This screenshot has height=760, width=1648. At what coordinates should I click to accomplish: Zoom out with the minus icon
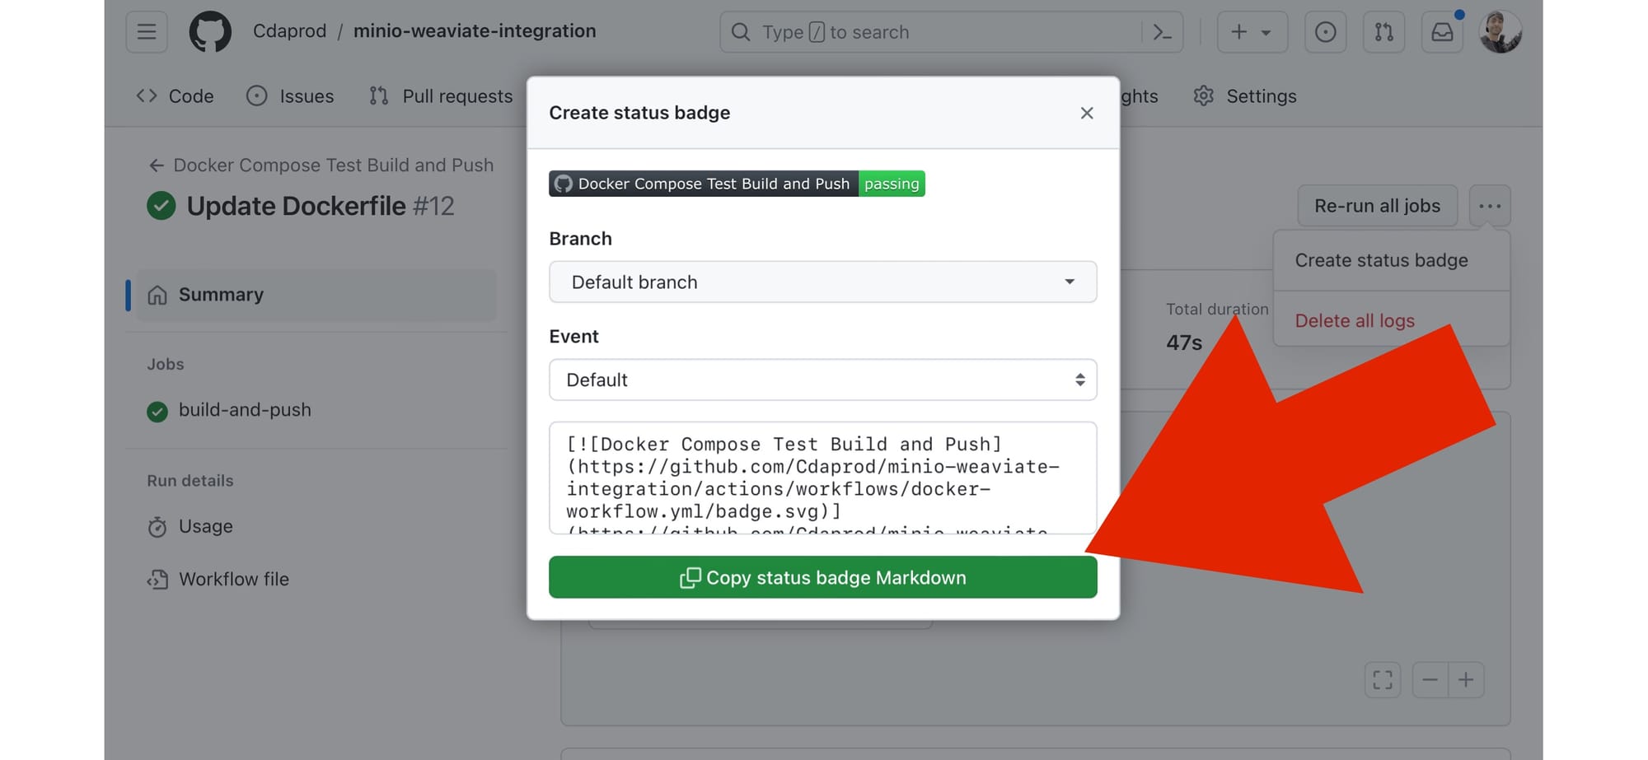coord(1430,680)
